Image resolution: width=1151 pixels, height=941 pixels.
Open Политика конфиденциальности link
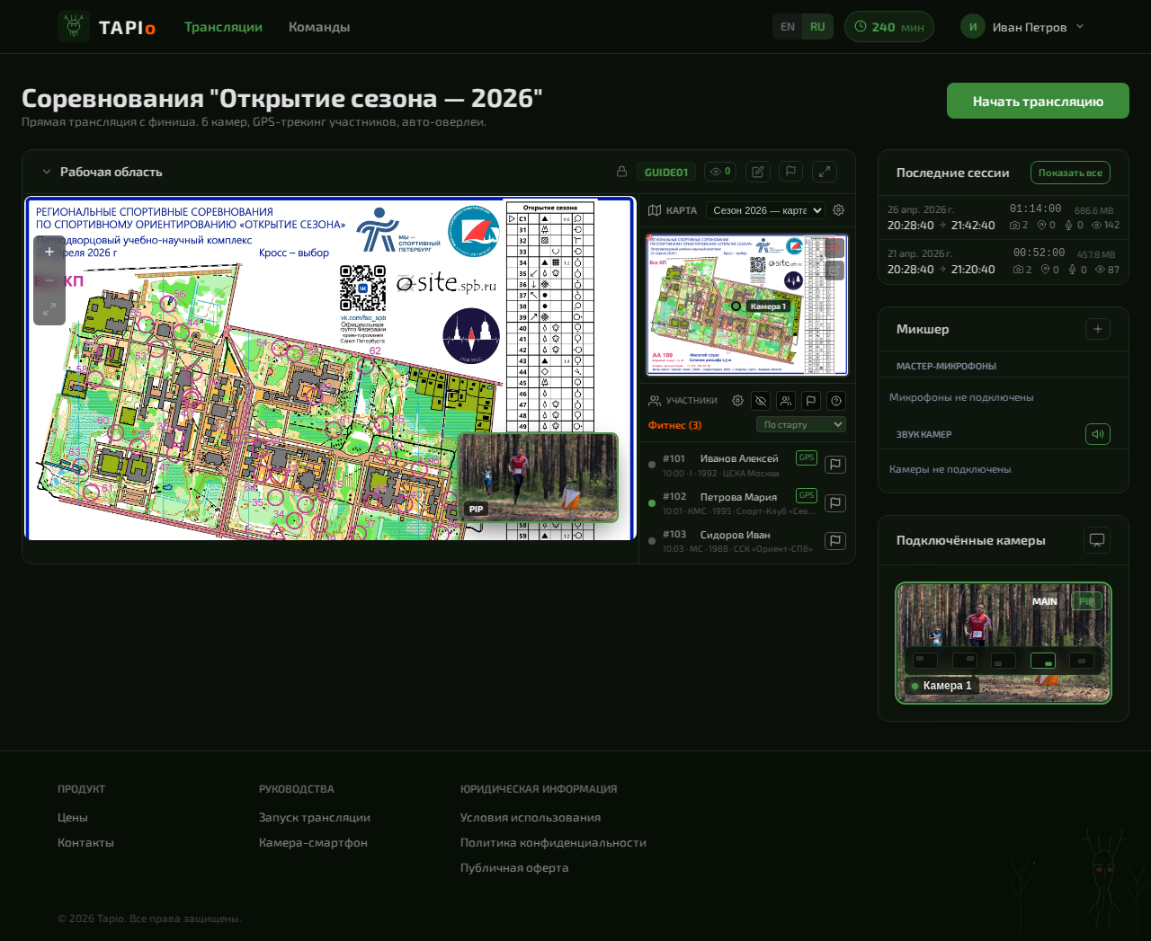click(x=553, y=842)
